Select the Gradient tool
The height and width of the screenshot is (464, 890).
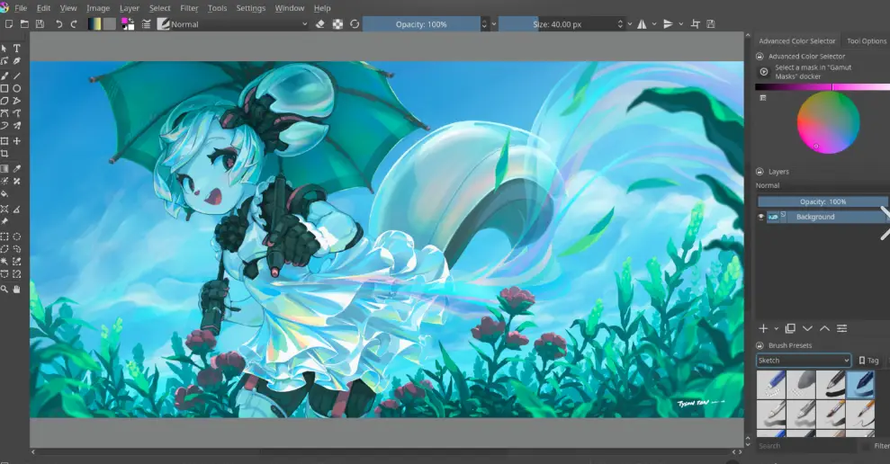(x=4, y=168)
